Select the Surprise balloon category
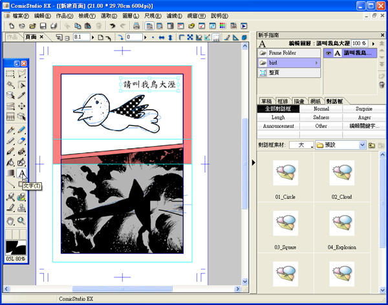The height and width of the screenshot is (305, 388). click(x=364, y=109)
